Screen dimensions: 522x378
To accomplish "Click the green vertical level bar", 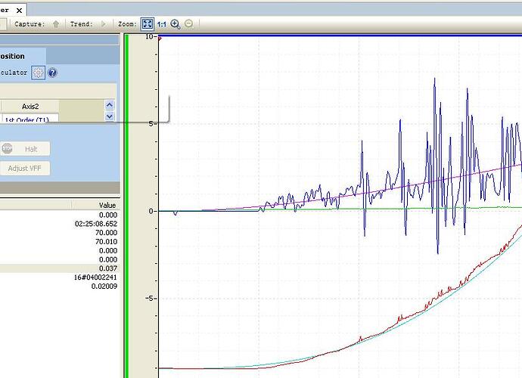I will pyautogui.click(x=126, y=206).
